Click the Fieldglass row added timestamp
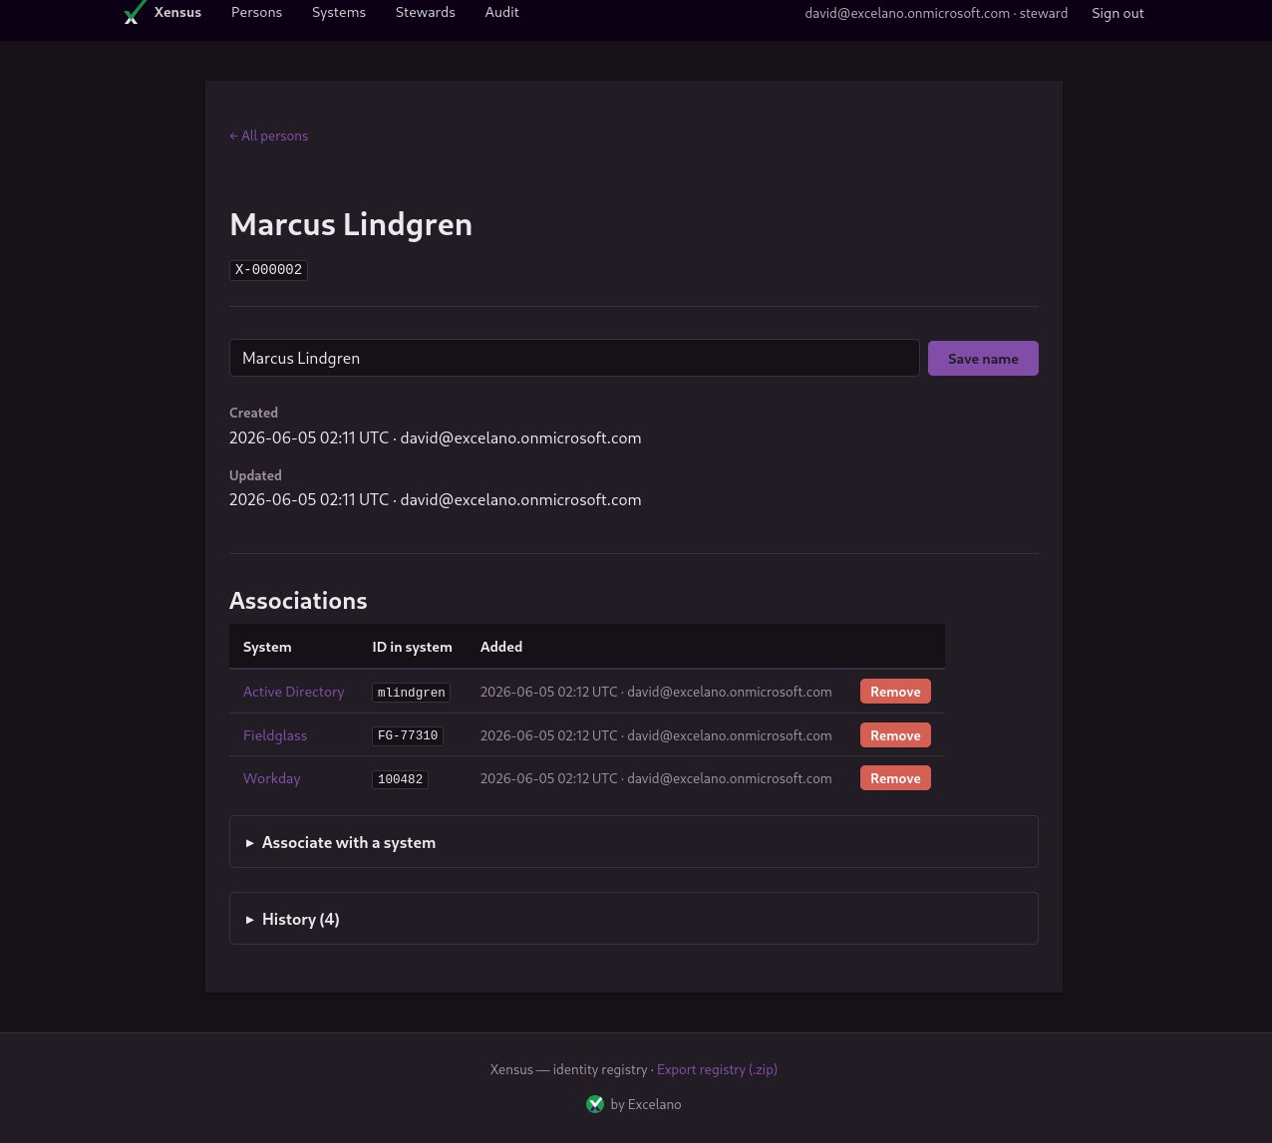1272x1143 pixels. pos(656,735)
